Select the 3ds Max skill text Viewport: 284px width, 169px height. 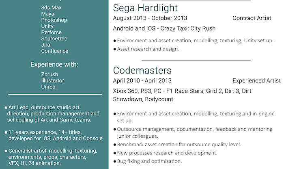(51, 8)
